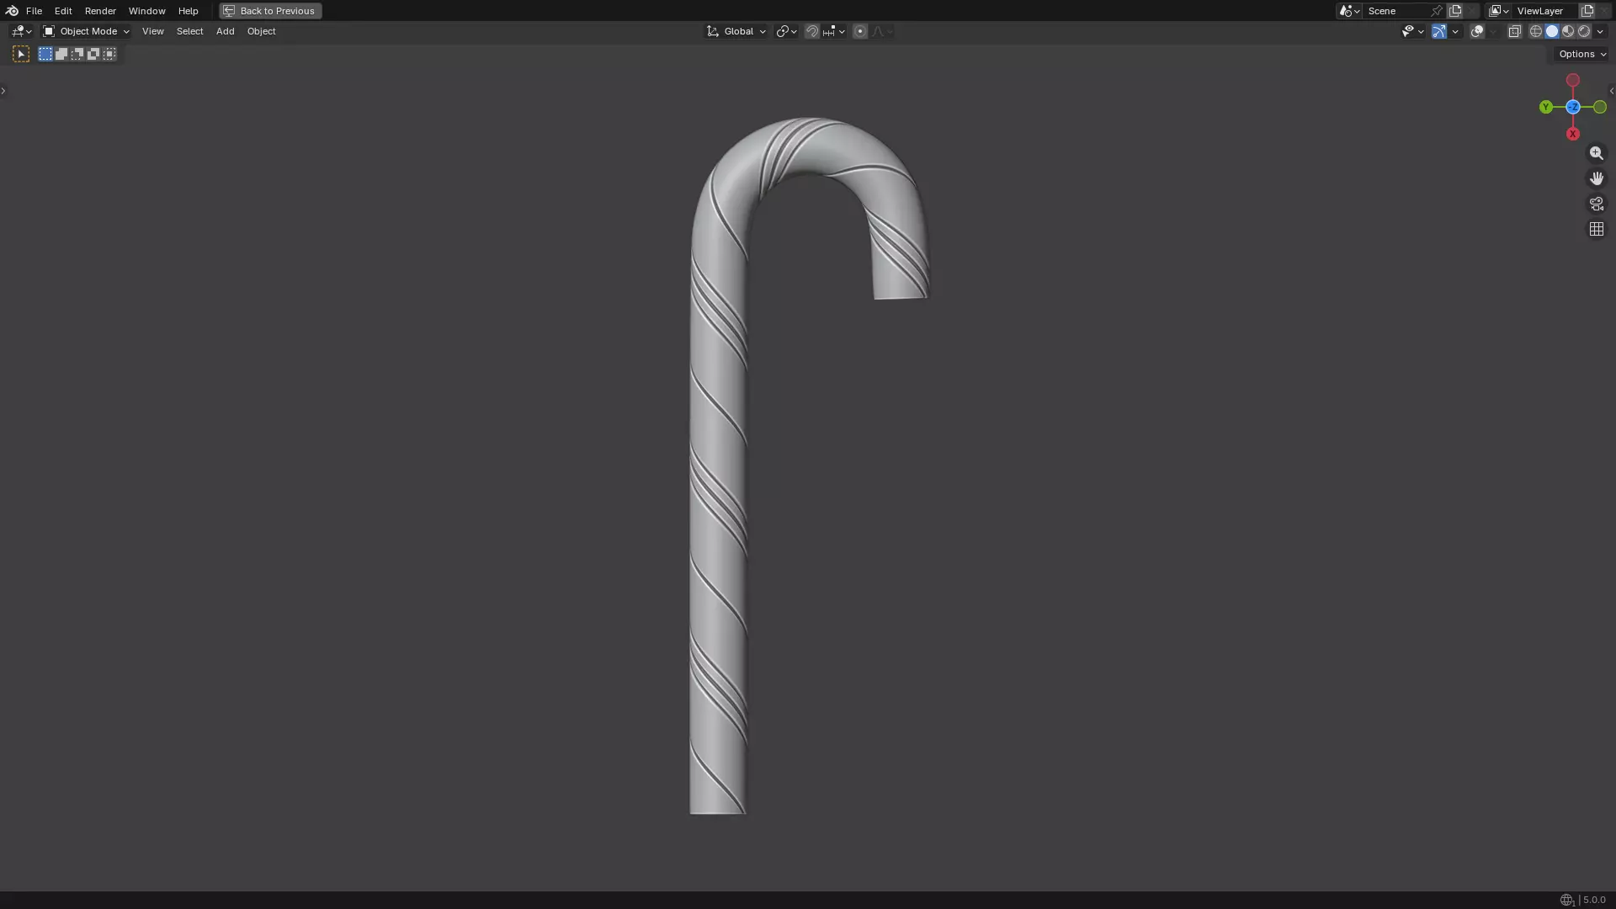1616x909 pixels.
Task: Select the tweak select box tool icon
Action: pyautogui.click(x=21, y=54)
